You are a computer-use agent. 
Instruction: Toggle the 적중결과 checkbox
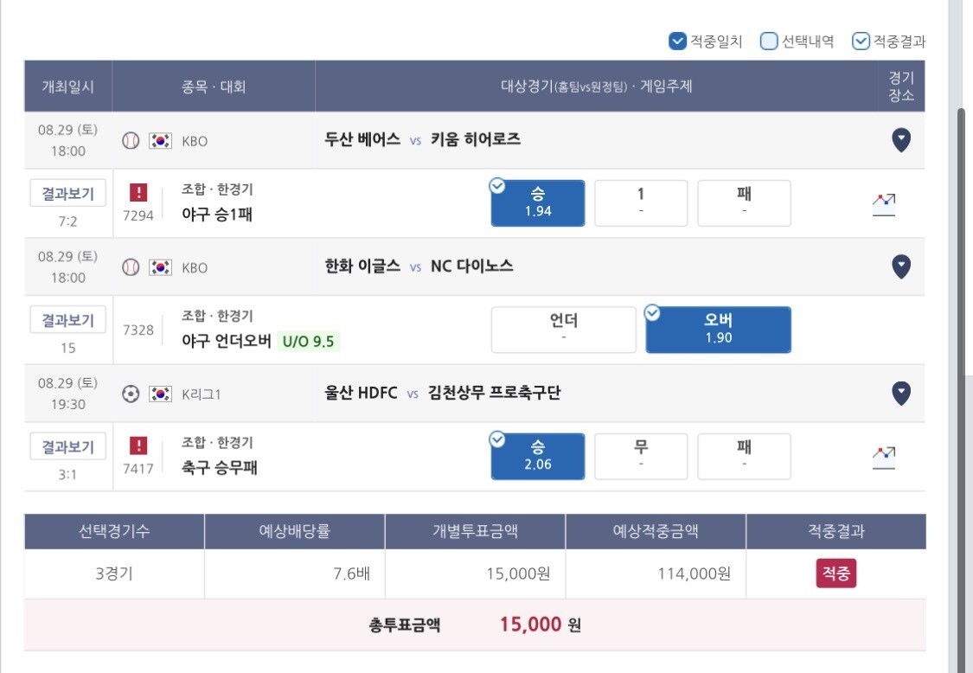pos(861,41)
